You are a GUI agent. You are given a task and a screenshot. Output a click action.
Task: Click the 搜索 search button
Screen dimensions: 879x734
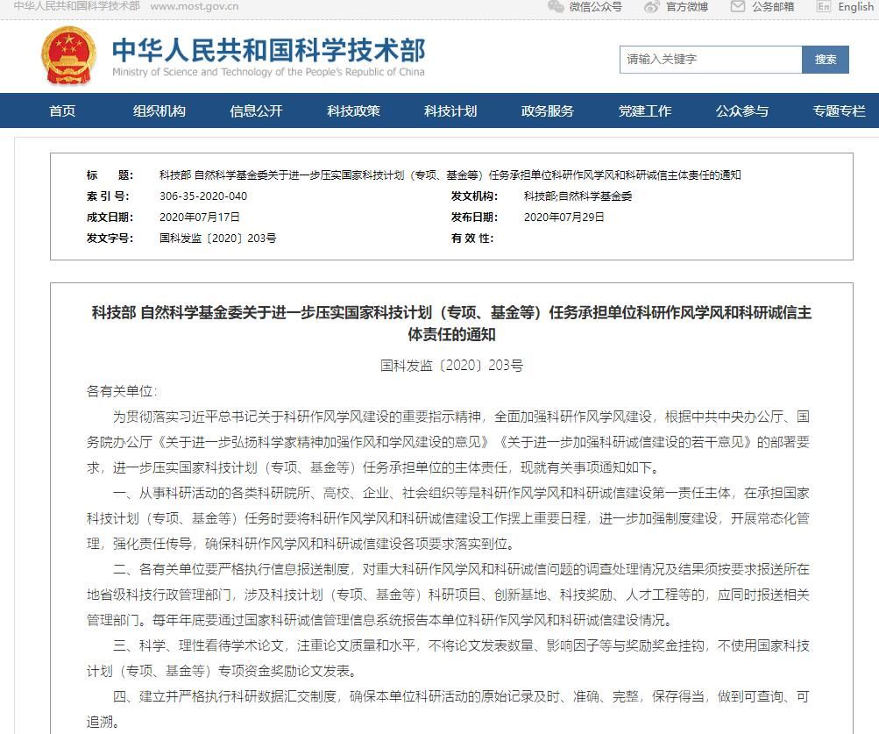pos(826,60)
